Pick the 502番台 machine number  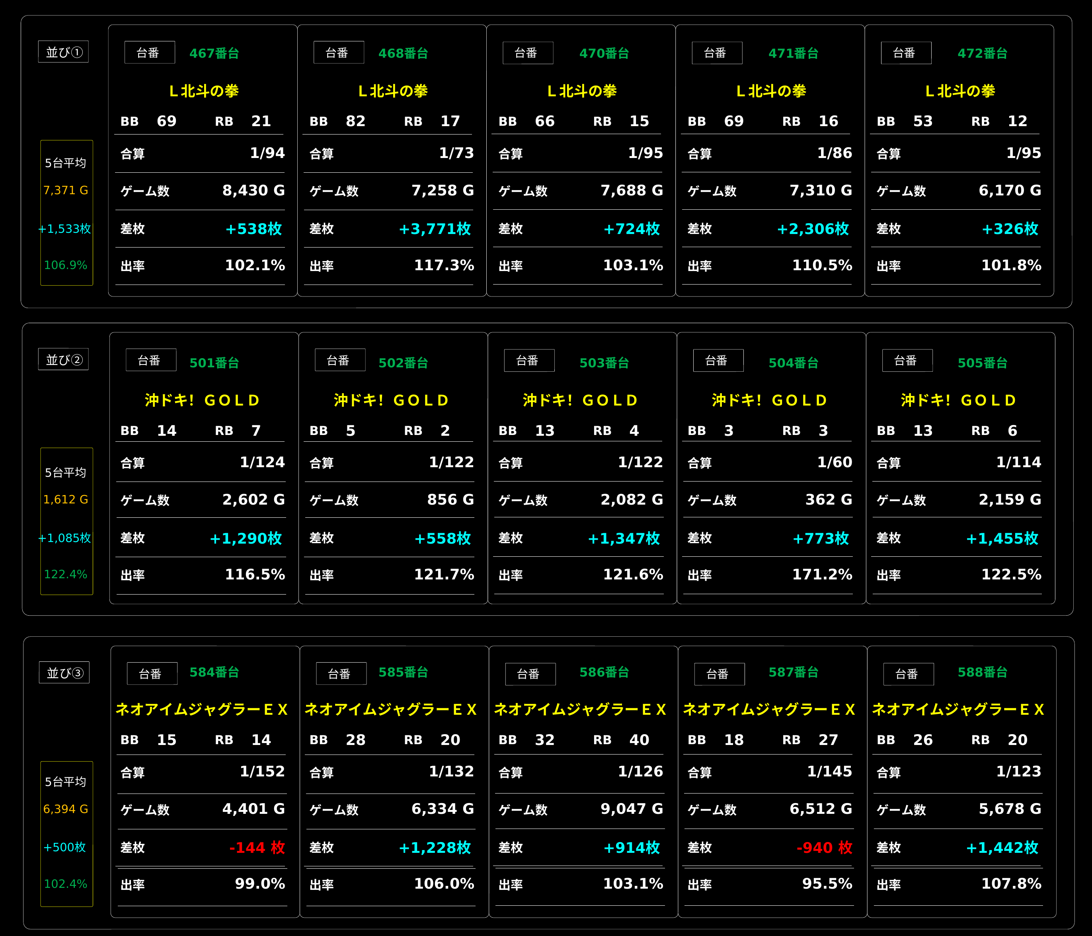(403, 363)
